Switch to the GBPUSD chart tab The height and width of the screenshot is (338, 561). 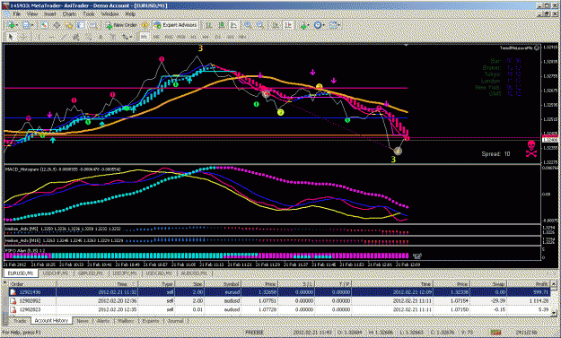point(90,273)
